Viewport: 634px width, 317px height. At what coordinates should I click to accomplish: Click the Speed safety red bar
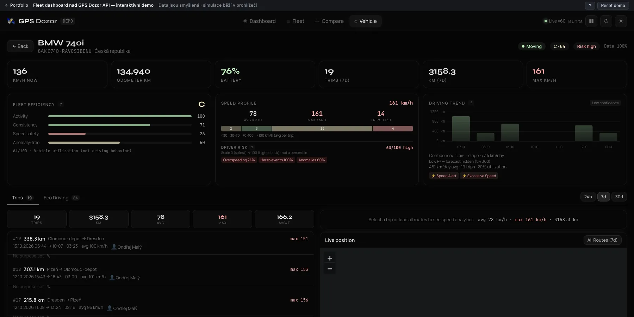67,134
